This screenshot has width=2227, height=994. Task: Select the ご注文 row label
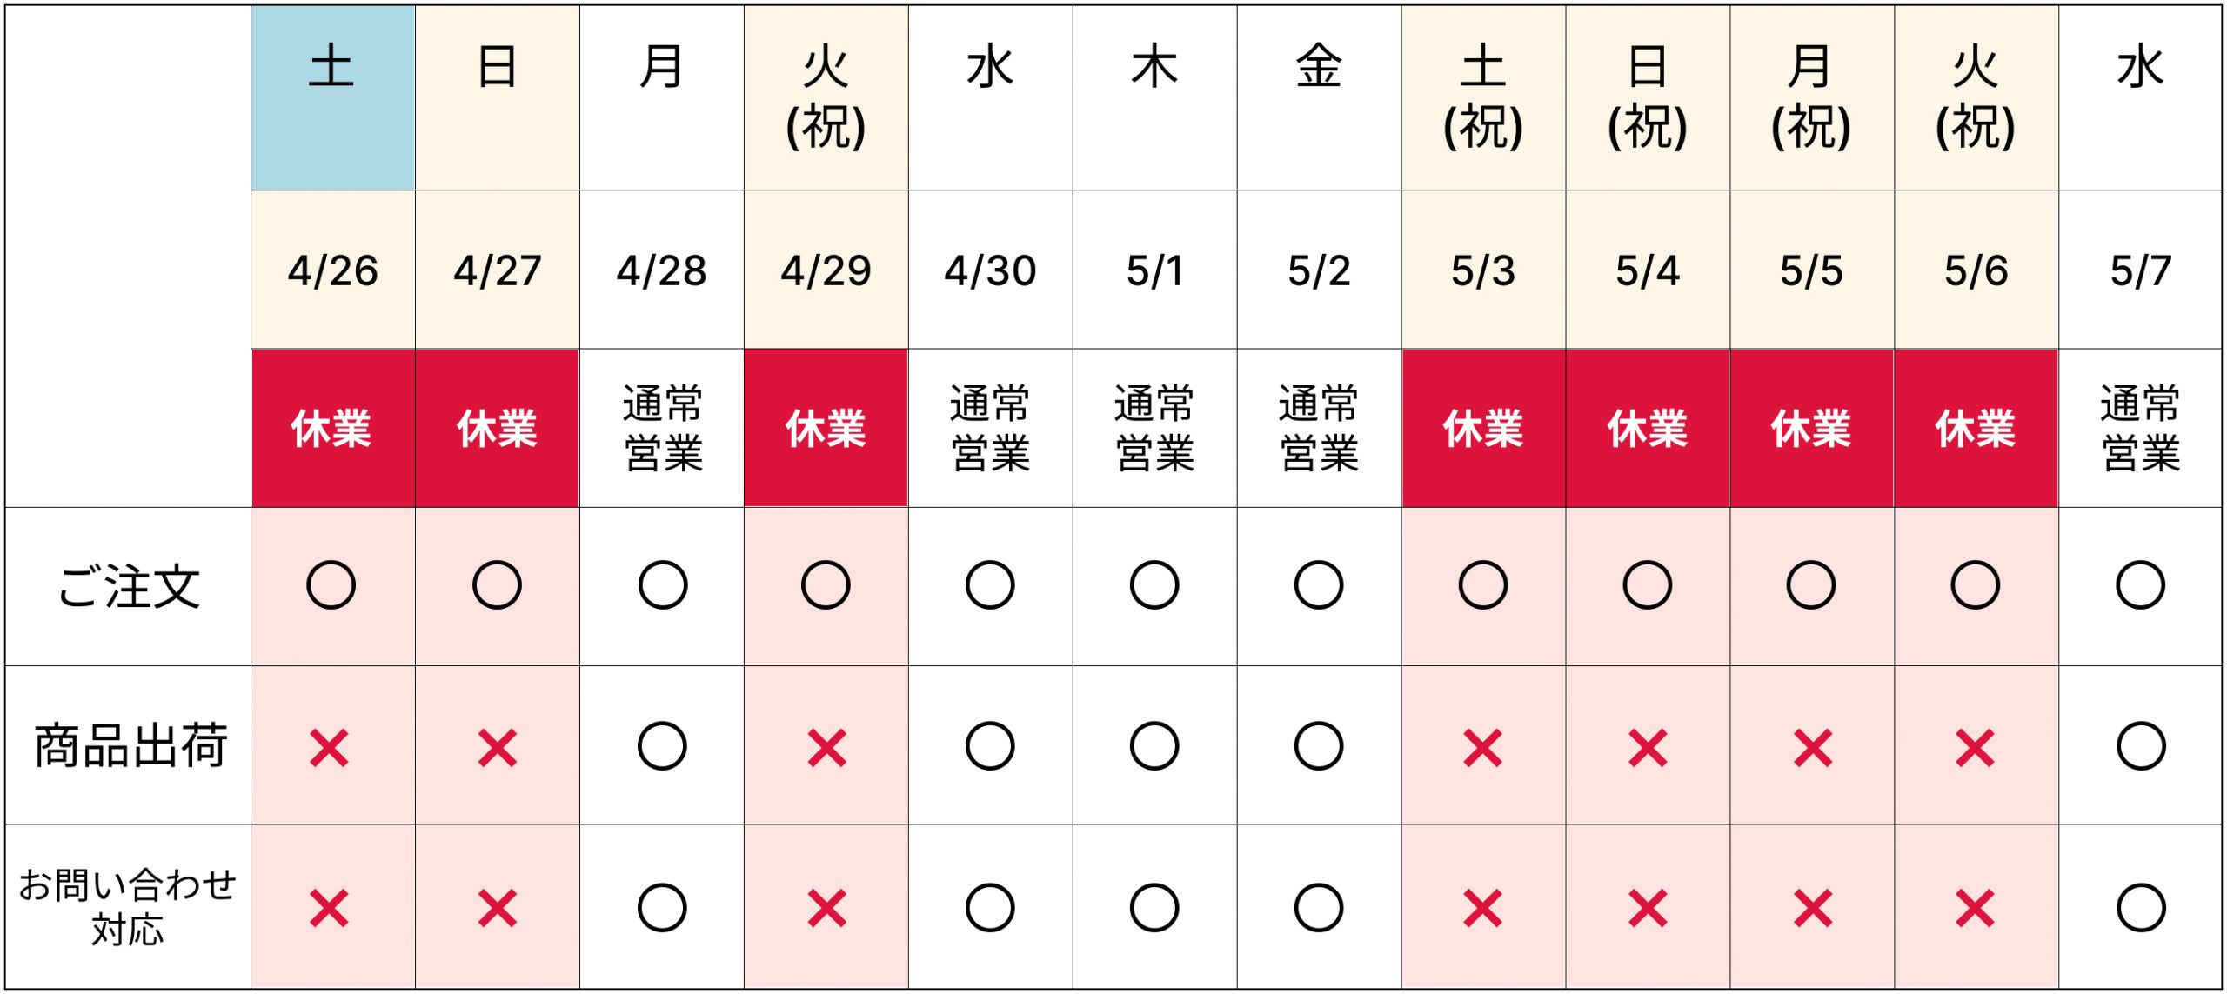point(129,587)
